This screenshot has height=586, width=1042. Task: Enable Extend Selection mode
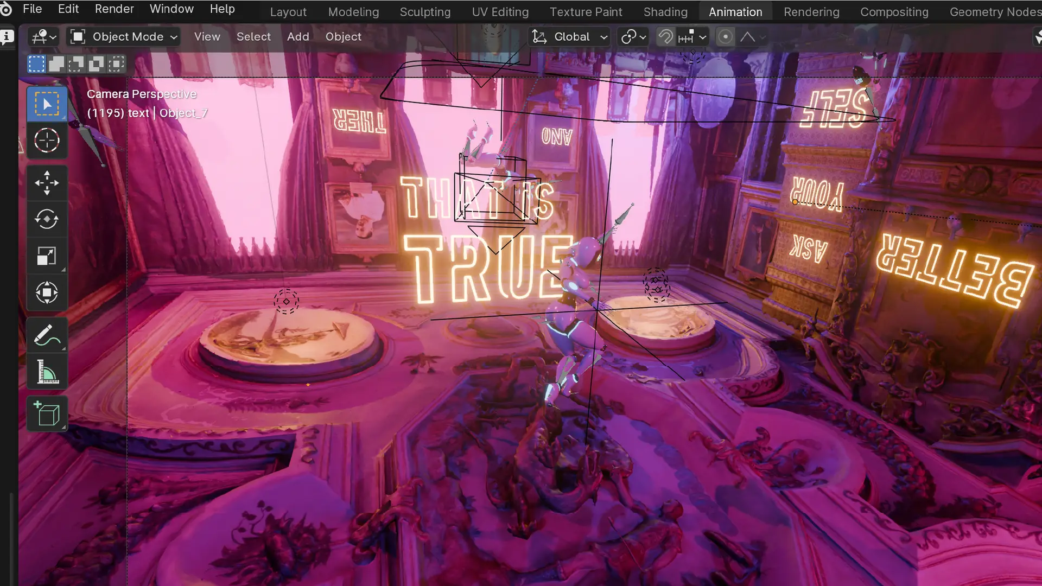(56, 64)
